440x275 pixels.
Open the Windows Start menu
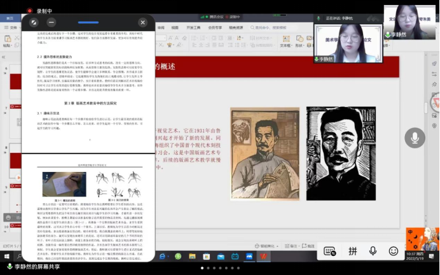[x=7, y=256]
